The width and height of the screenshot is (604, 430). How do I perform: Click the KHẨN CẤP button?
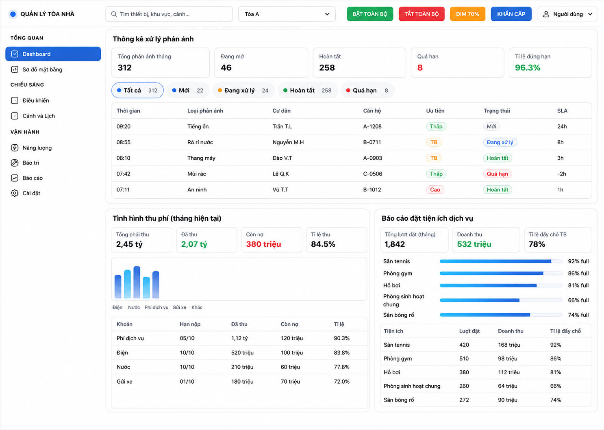[511, 14]
